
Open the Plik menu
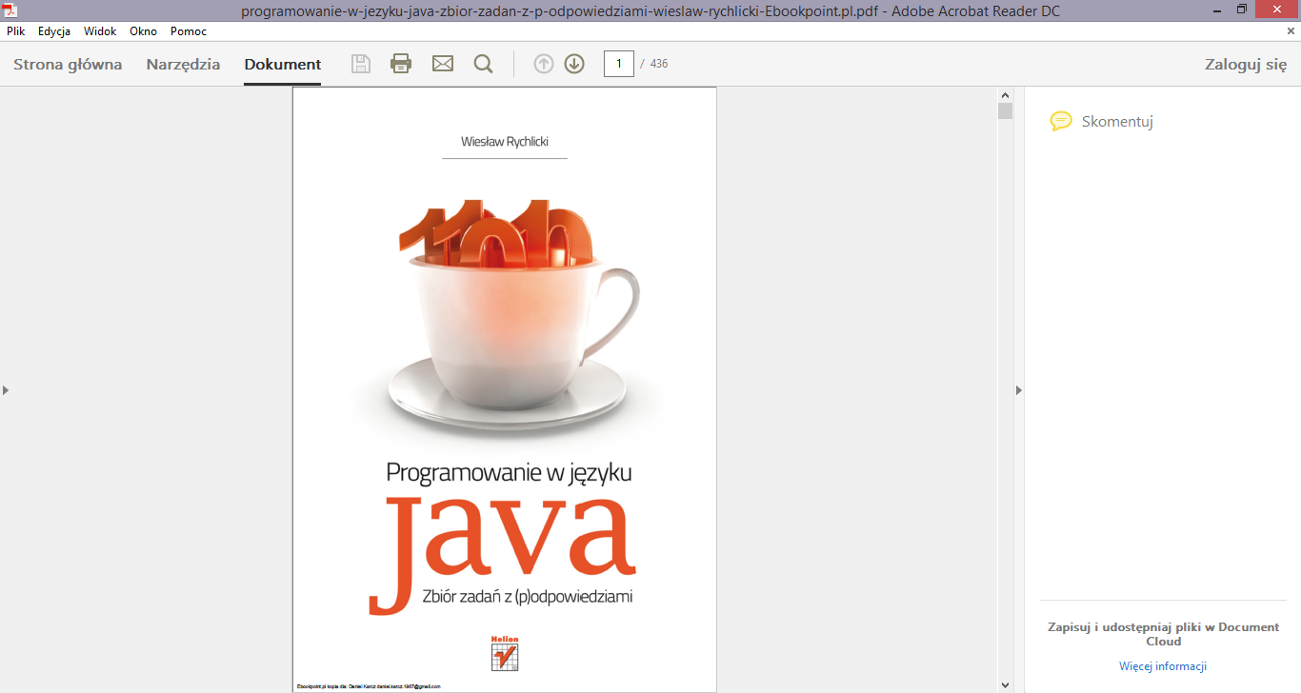pos(16,31)
